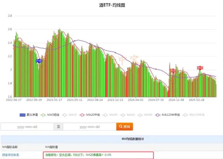Click the 逃顶 marker near 2024-11-08
This screenshot has height=159, width=223.
pos(173,71)
